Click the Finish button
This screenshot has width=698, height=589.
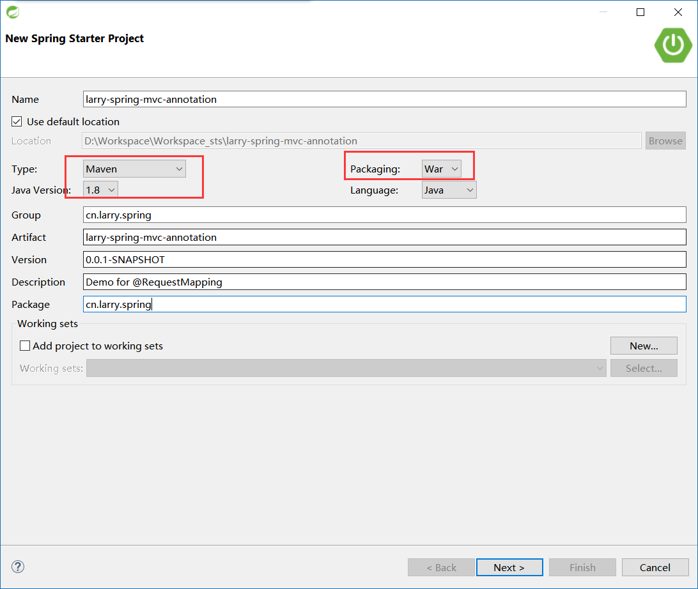tap(582, 567)
